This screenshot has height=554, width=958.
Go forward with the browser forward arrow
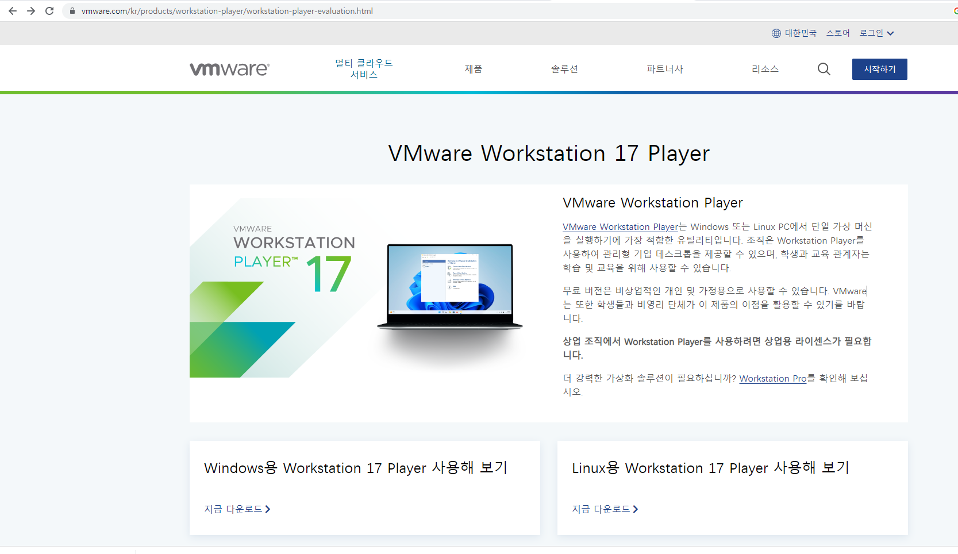pyautogui.click(x=31, y=11)
